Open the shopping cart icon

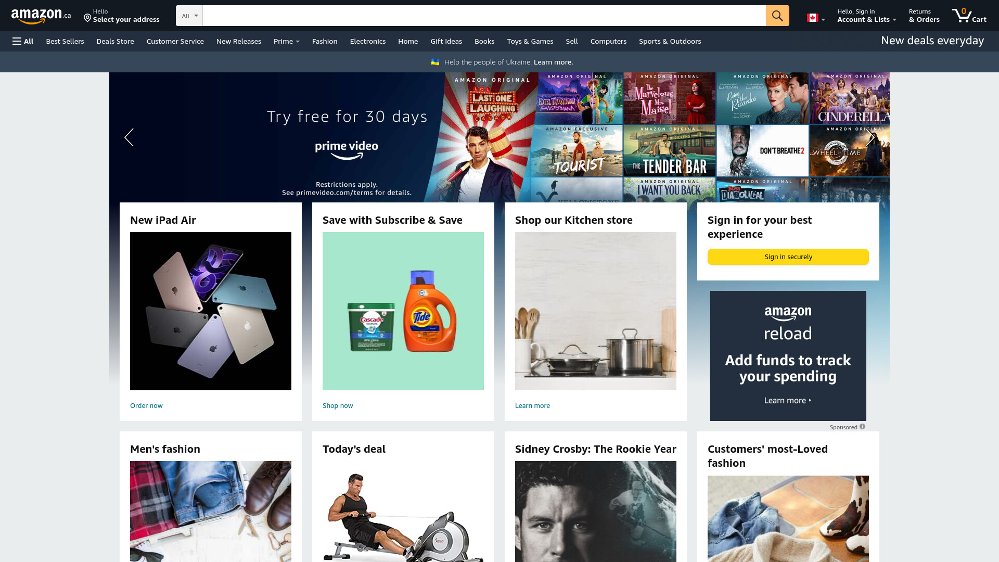969,16
